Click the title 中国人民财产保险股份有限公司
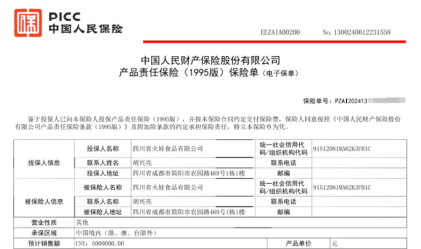This screenshot has width=421, height=249. coord(210,59)
